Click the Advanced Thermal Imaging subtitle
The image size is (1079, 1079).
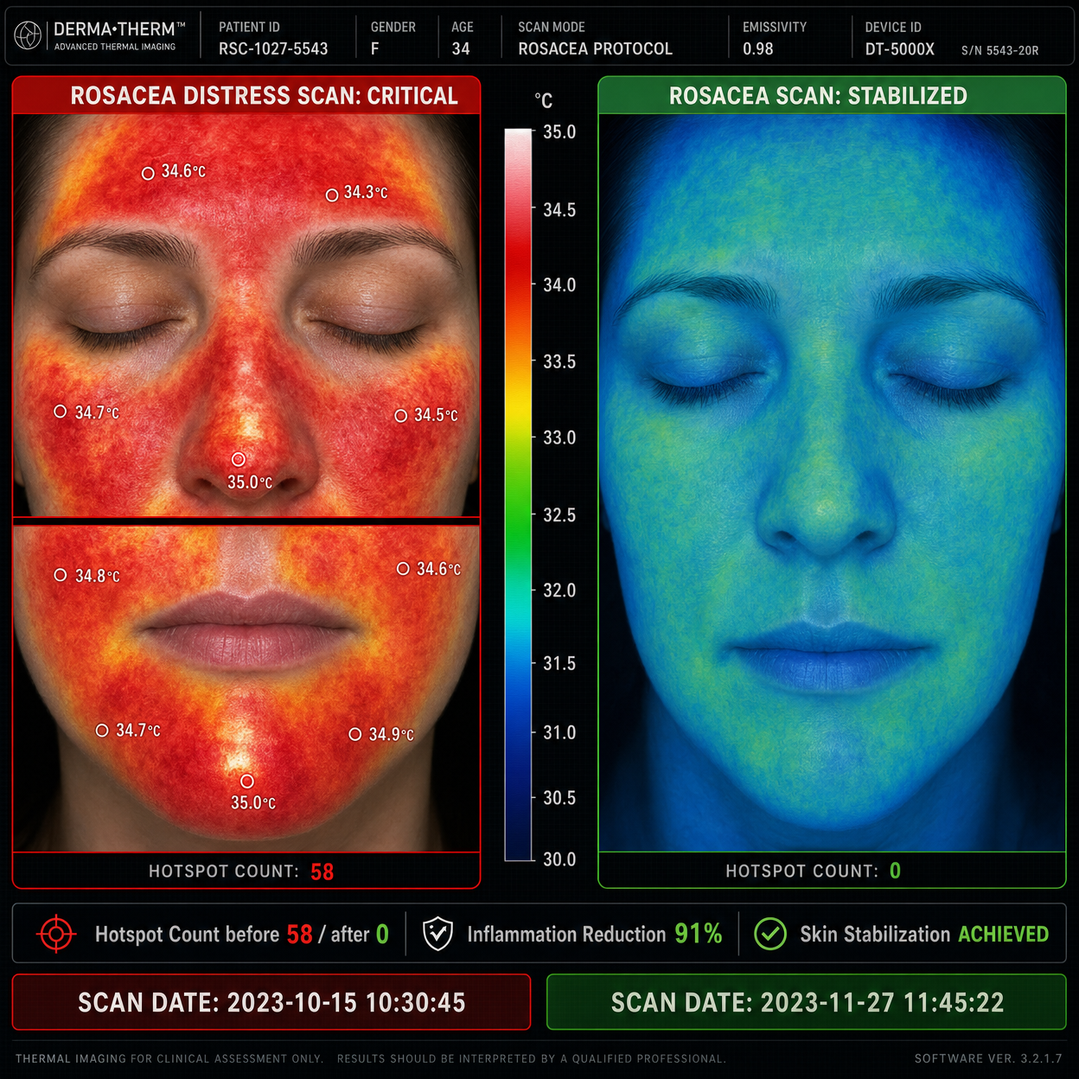click(x=115, y=47)
